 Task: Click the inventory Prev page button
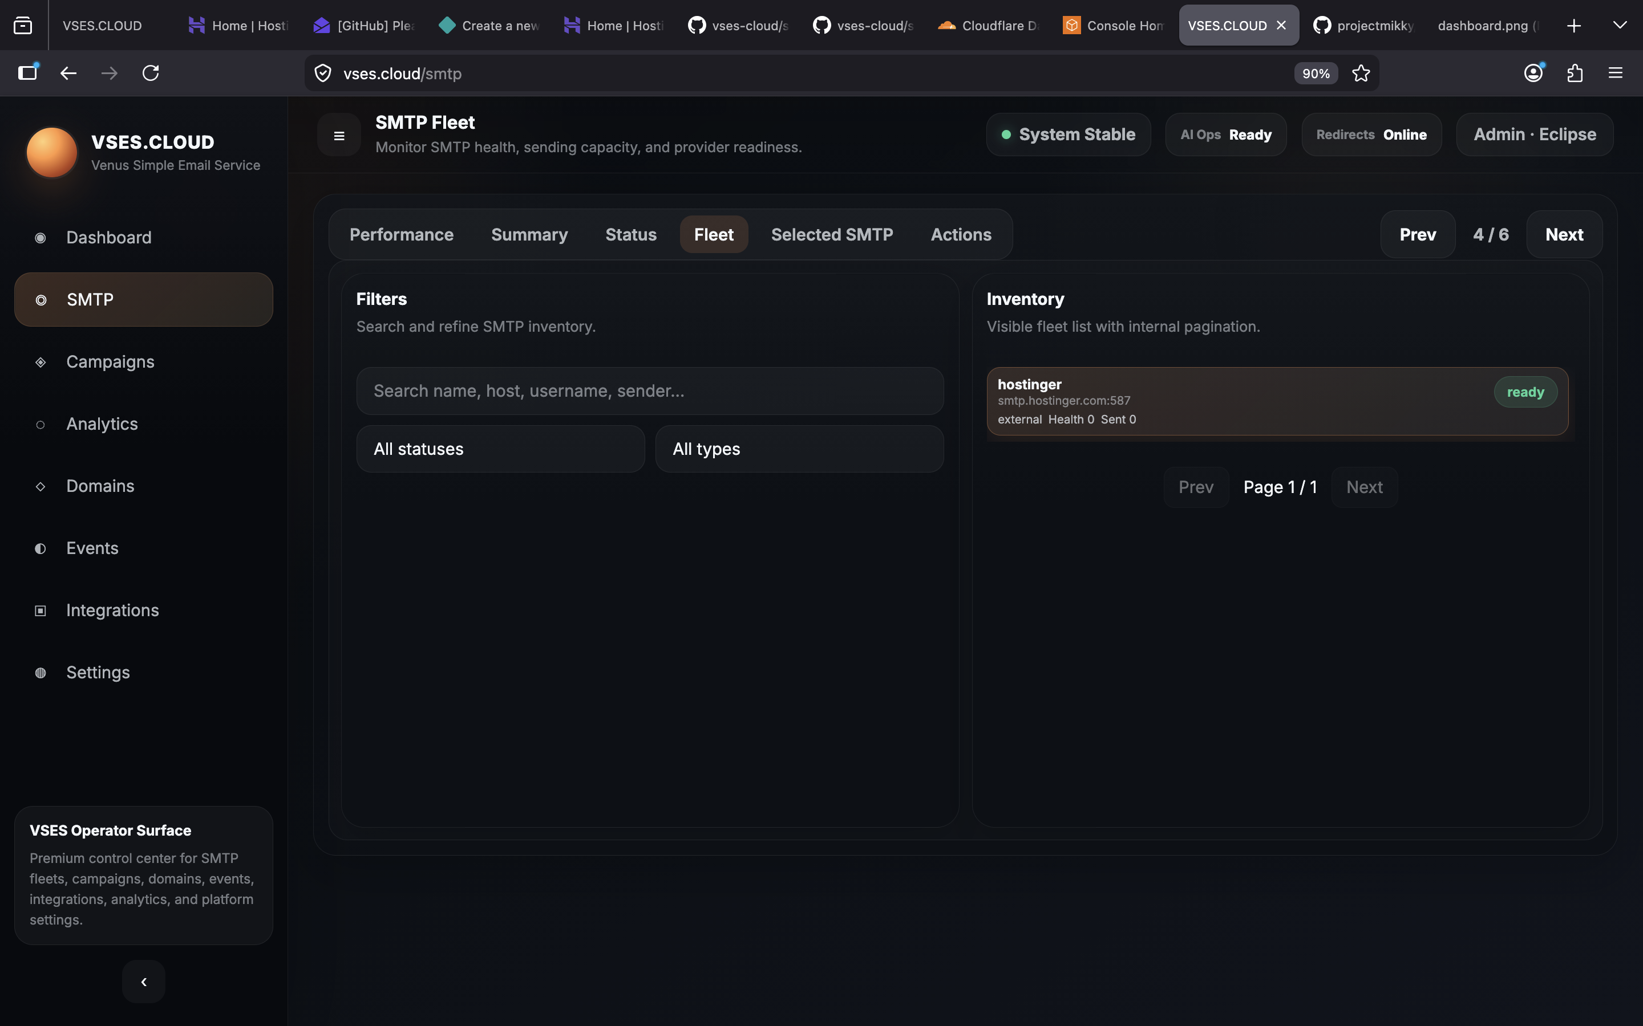pyautogui.click(x=1196, y=487)
